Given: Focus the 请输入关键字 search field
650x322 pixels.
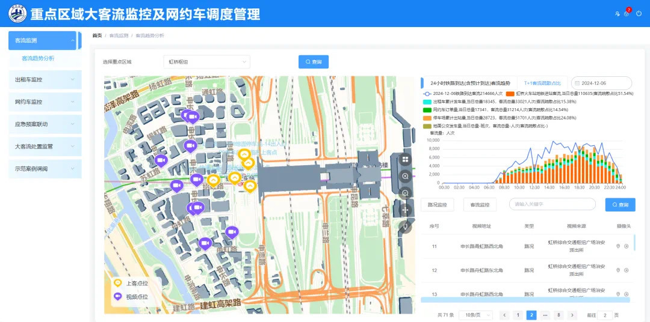Looking at the screenshot, I should pyautogui.click(x=552, y=204).
